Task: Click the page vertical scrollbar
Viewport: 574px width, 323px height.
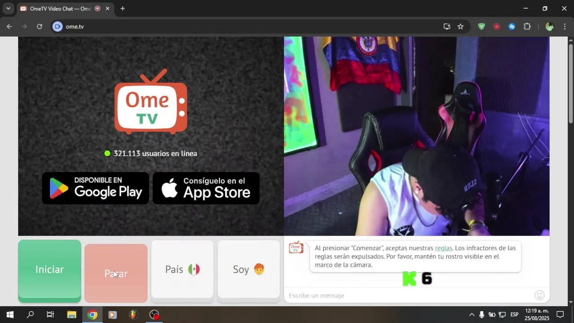Action: tap(571, 83)
